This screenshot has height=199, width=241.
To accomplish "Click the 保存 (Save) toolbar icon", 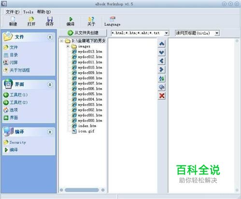I will (50, 21).
